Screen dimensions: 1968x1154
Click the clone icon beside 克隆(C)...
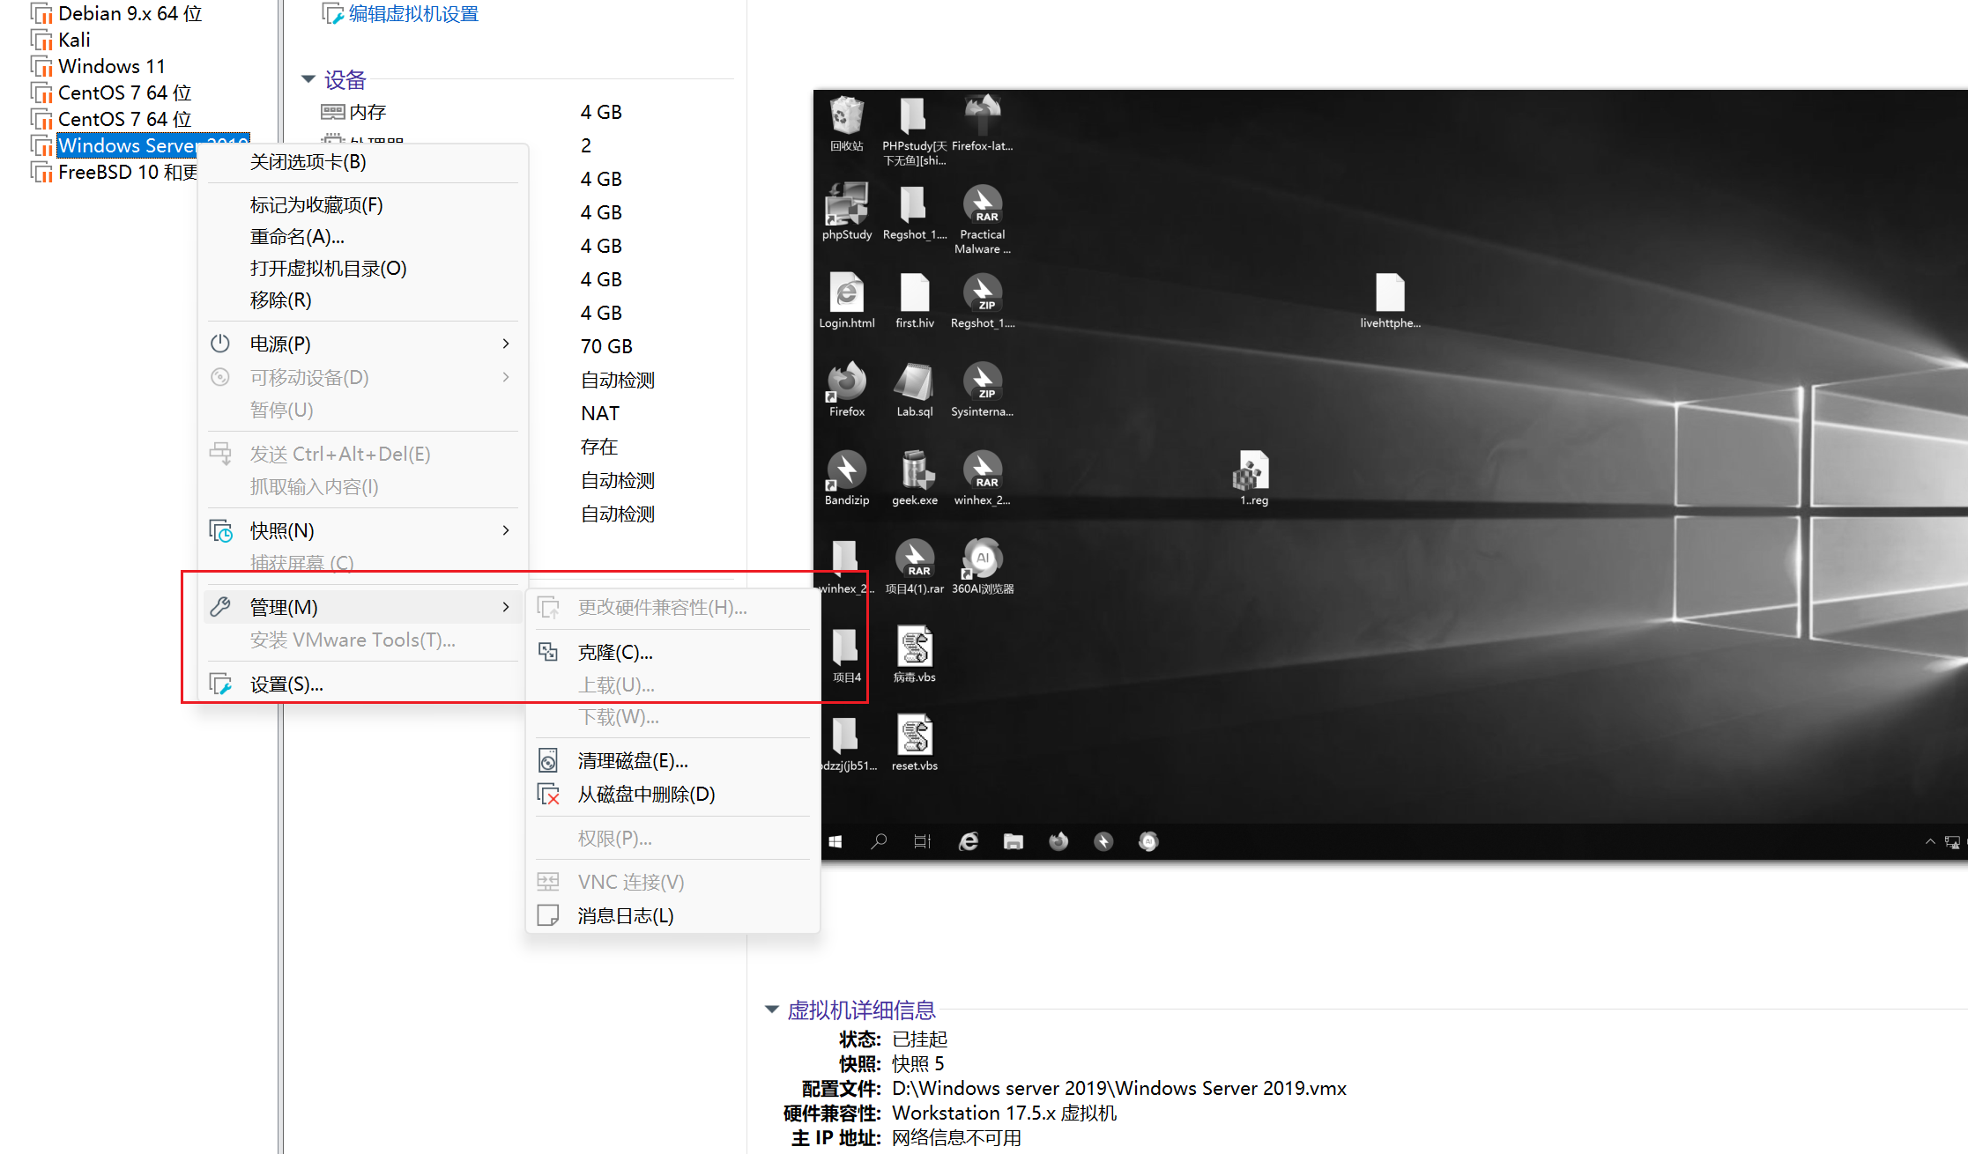click(x=548, y=652)
